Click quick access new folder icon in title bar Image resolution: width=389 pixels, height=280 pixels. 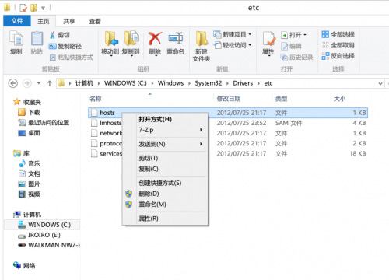[x=33, y=8]
